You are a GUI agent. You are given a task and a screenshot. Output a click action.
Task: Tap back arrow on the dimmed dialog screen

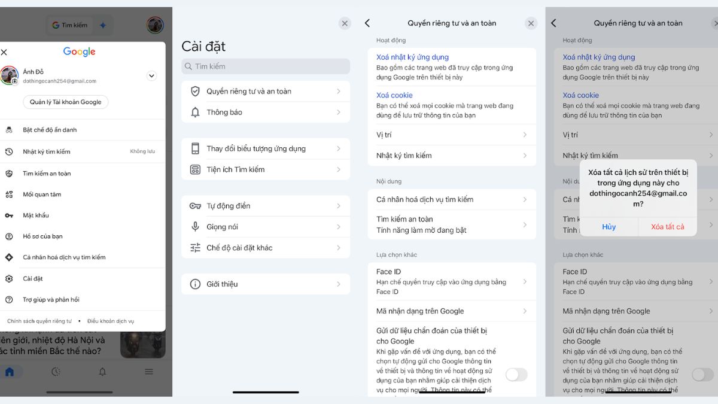(553, 23)
